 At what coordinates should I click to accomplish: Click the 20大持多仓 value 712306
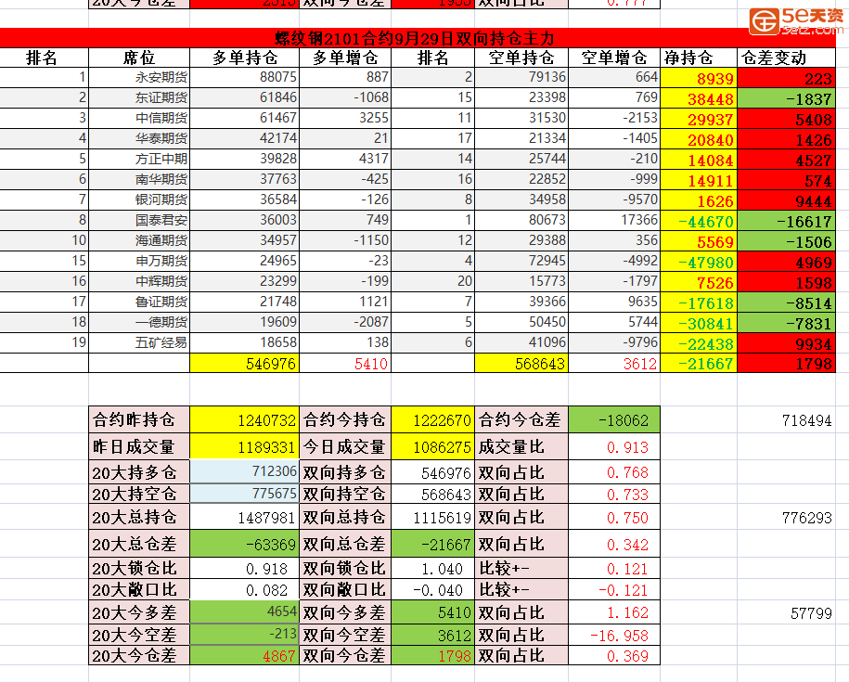point(245,471)
